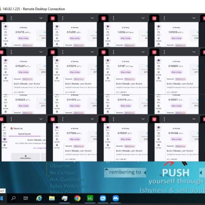
Task: Select the Reward Programs tab
Action: tap(25, 134)
